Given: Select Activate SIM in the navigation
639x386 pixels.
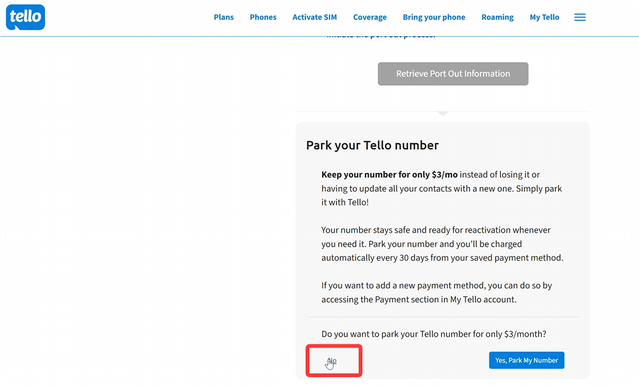Looking at the screenshot, I should click(314, 18).
